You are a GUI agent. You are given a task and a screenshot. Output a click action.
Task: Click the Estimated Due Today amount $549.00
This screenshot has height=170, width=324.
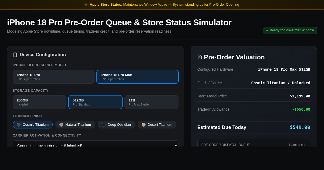tap(300, 127)
